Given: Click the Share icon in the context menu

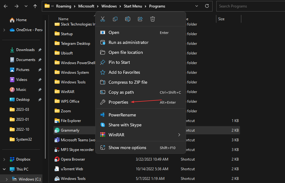Looking at the screenshot, I should tap(140, 19).
